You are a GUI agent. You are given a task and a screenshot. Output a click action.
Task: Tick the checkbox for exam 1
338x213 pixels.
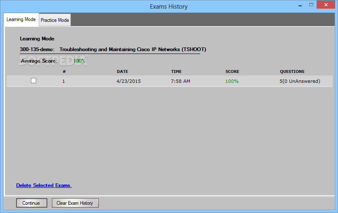(33, 81)
